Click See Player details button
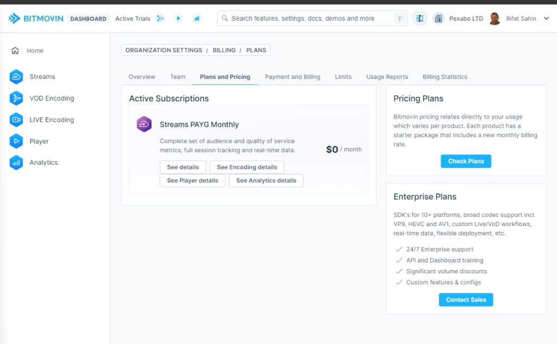This screenshot has height=344, width=557. [x=193, y=180]
